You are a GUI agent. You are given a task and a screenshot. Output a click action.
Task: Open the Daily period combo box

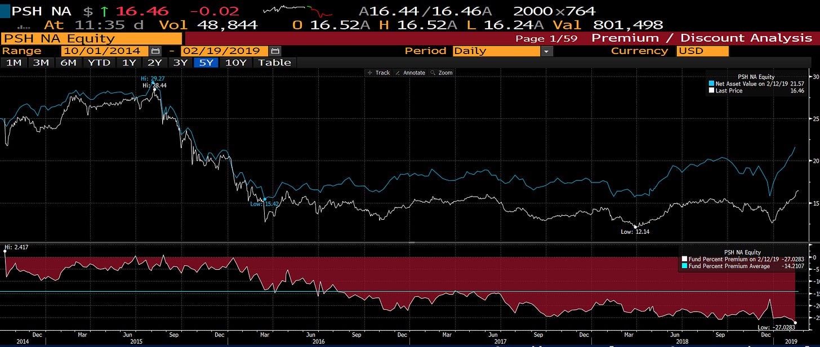pos(497,51)
